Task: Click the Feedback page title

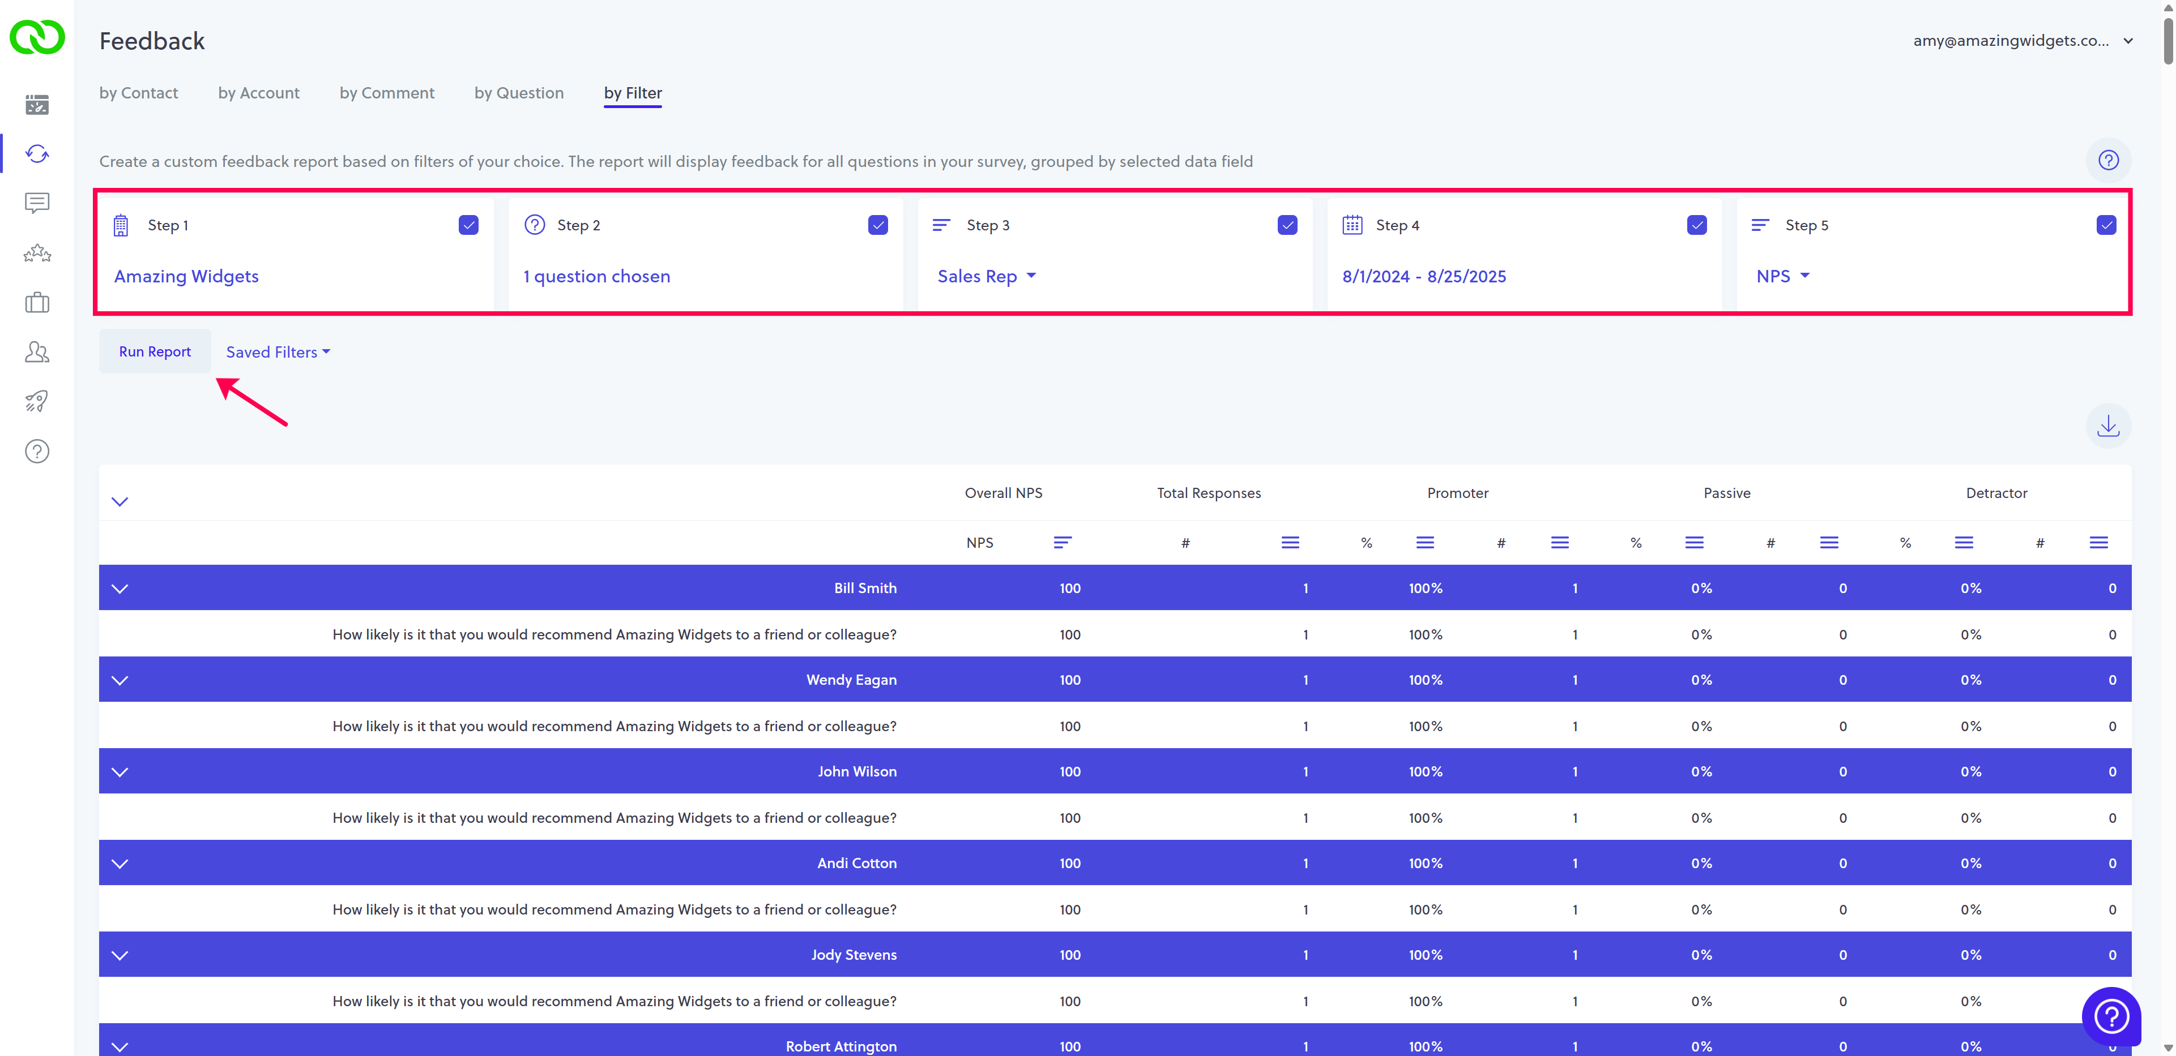Action: pos(152,41)
